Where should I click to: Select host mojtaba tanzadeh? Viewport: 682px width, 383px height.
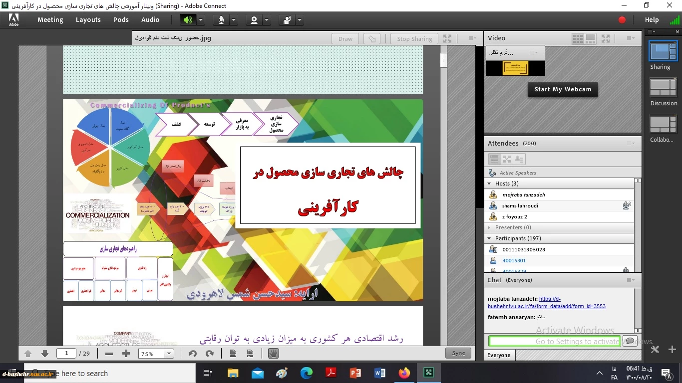[560, 194]
